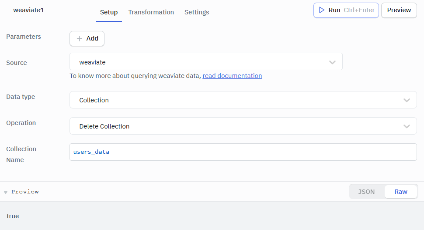This screenshot has height=230, width=424.
Task: Switch to the Setup tab
Action: coord(109,12)
